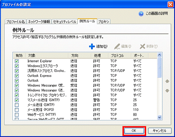Sort by the 有効 column header
The width and height of the screenshot is (175, 137).
pos(19,55)
